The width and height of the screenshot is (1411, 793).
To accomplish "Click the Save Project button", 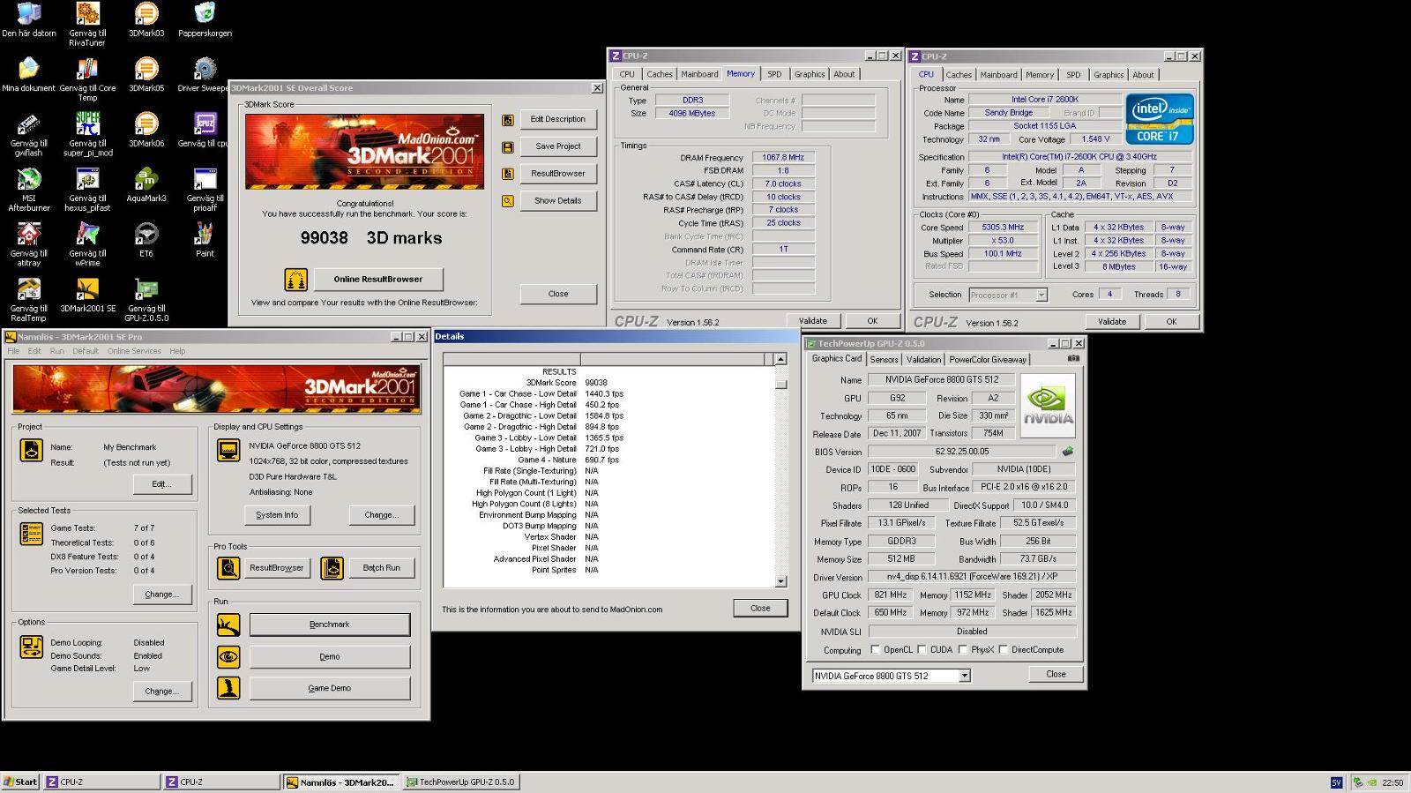I will pyautogui.click(x=557, y=146).
